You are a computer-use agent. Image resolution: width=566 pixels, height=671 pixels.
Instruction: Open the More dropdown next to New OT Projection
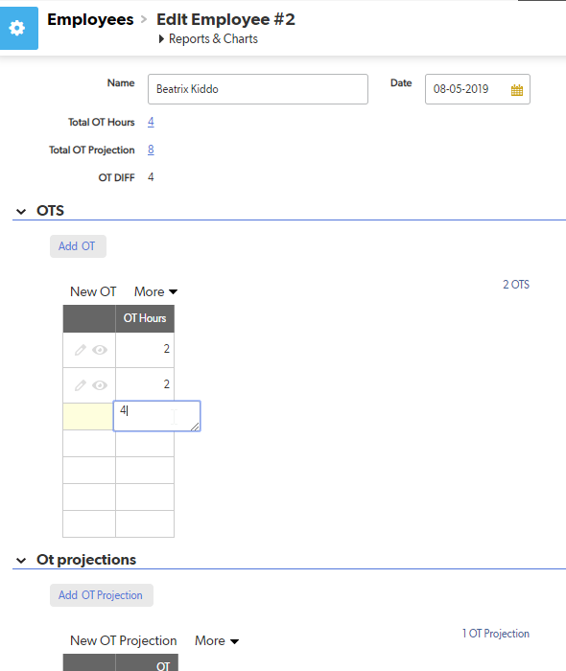tap(217, 641)
